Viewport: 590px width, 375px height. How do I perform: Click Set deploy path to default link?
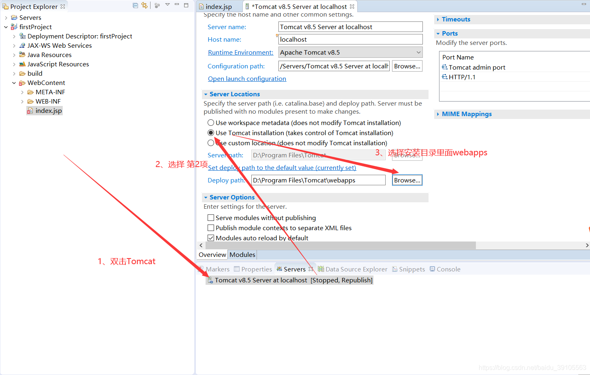click(282, 168)
